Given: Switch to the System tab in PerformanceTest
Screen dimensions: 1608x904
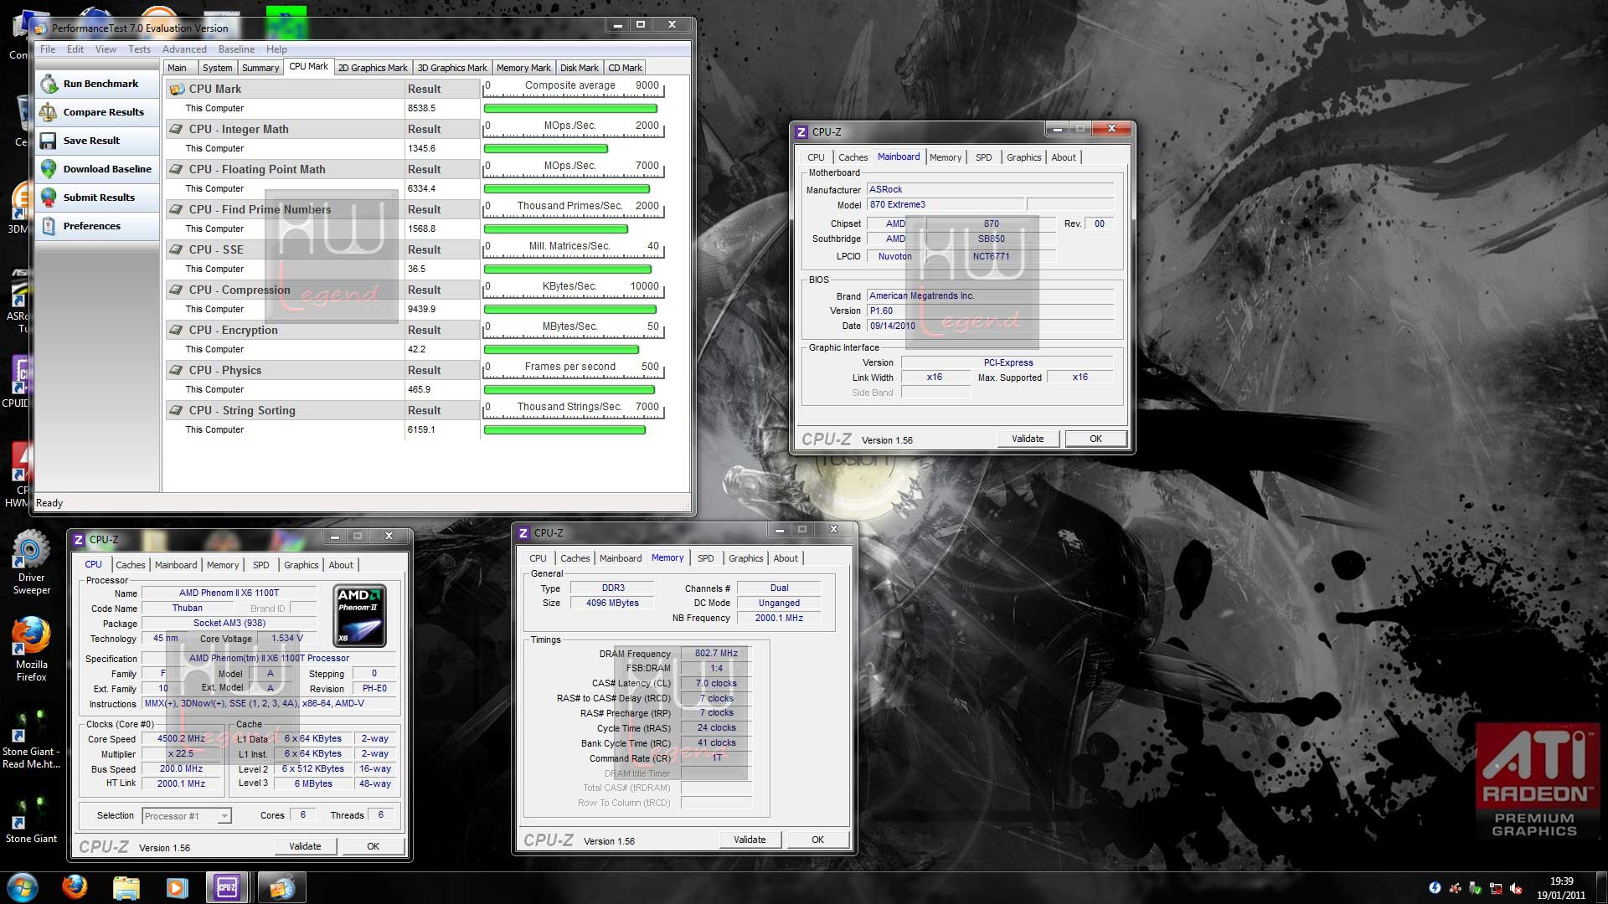Looking at the screenshot, I should tap(217, 68).
